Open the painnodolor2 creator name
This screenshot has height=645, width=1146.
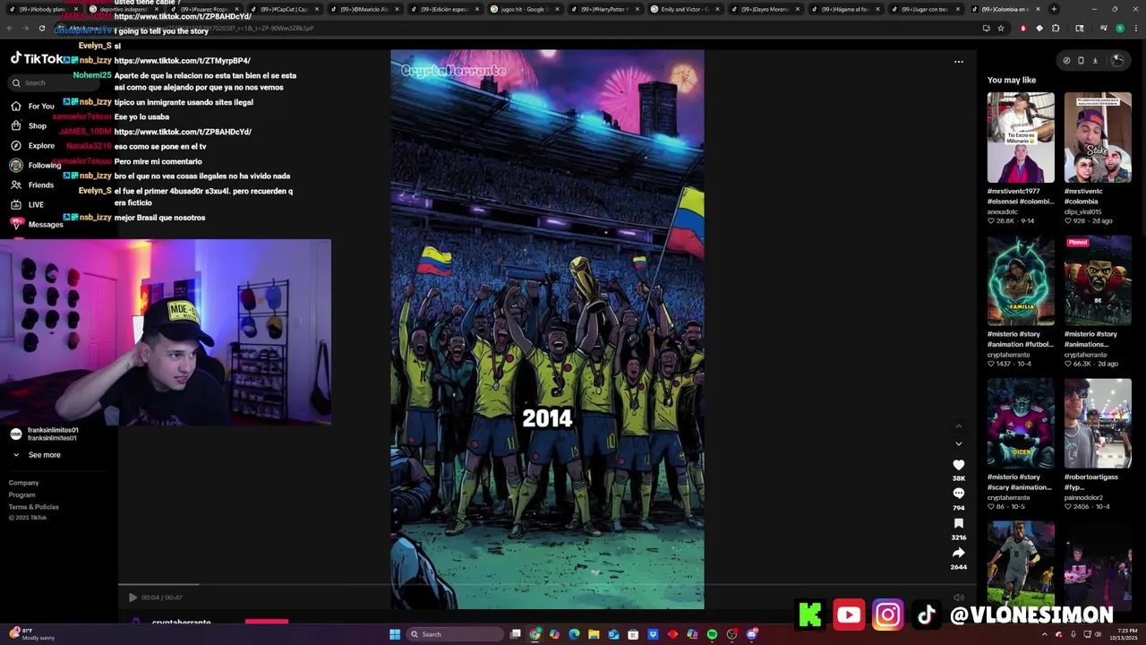[x=1083, y=498]
